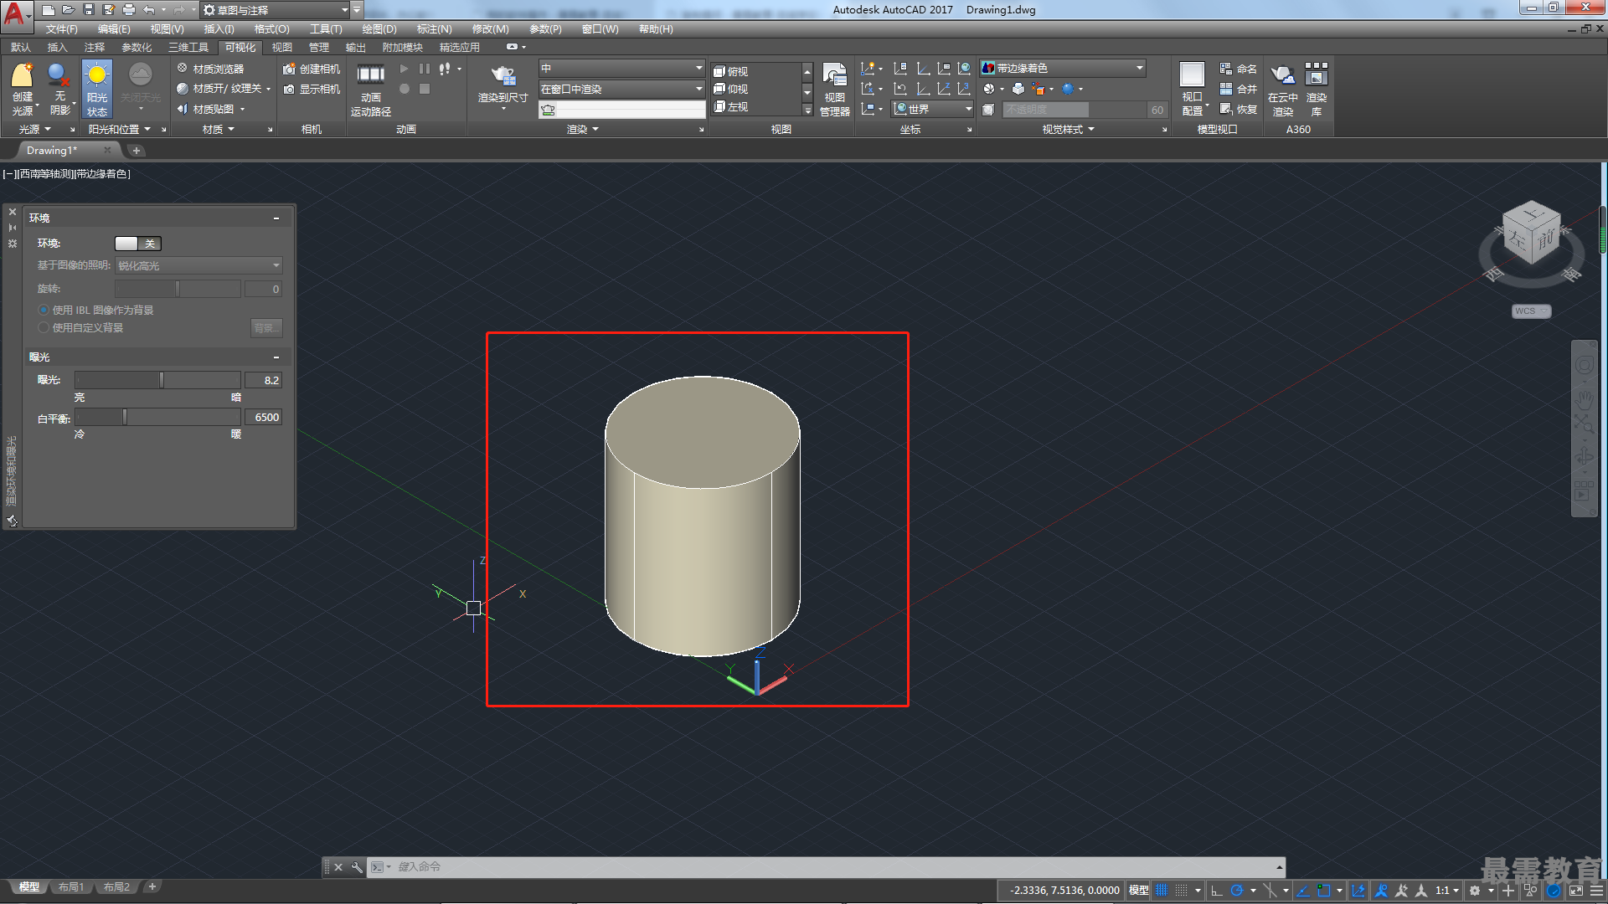Click the White Balance (白平衡) slider
Screen dimensions: 1608x904
point(157,417)
